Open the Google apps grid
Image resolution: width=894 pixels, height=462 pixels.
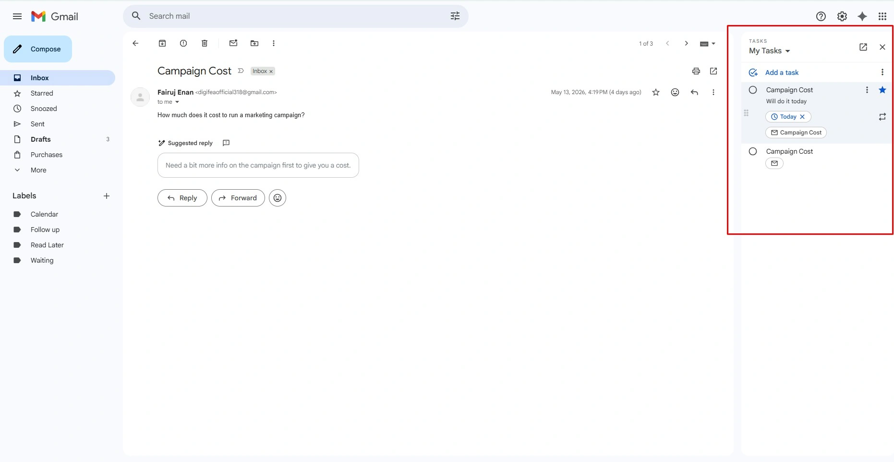pos(882,16)
